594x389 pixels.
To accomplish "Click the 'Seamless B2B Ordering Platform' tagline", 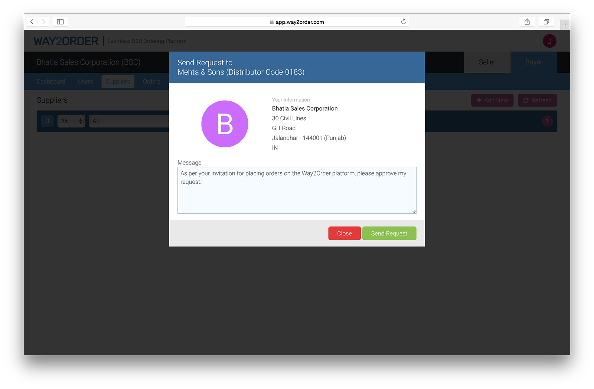I will click(147, 41).
